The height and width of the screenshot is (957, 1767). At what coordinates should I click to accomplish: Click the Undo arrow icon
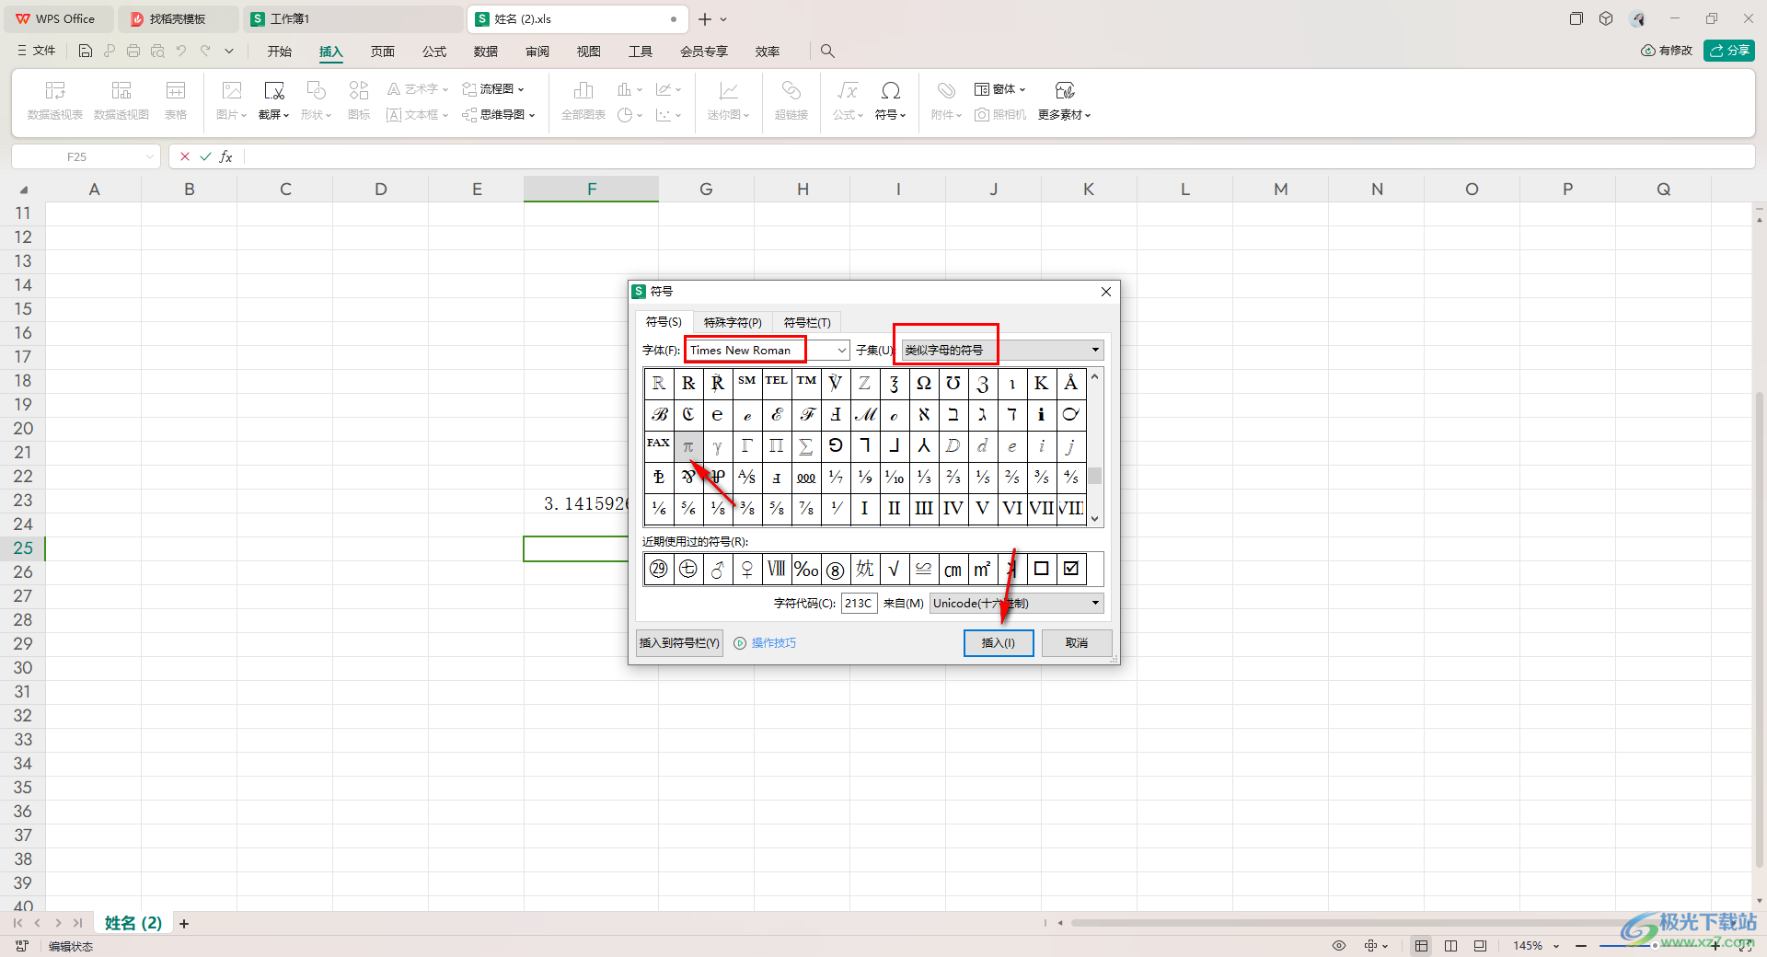pyautogui.click(x=181, y=52)
